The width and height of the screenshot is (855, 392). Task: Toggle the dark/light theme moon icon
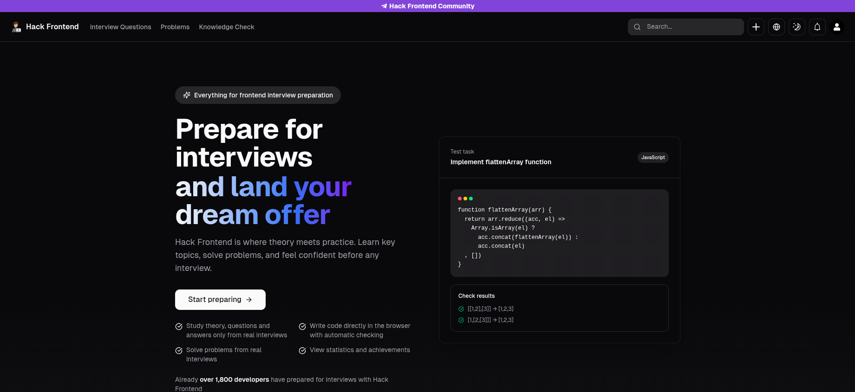(797, 27)
